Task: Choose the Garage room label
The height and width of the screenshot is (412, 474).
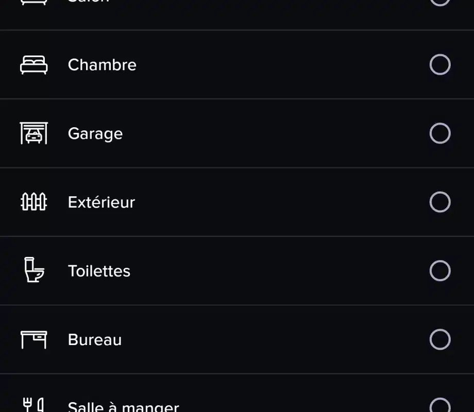Action: click(x=95, y=133)
